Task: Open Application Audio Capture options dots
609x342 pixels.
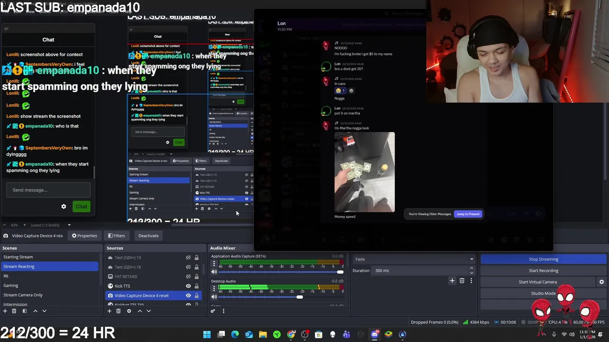Action: [x=214, y=264]
